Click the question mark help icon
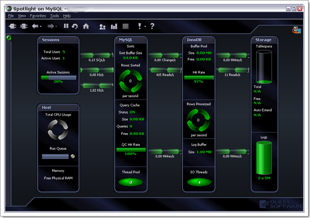 (x=152, y=26)
